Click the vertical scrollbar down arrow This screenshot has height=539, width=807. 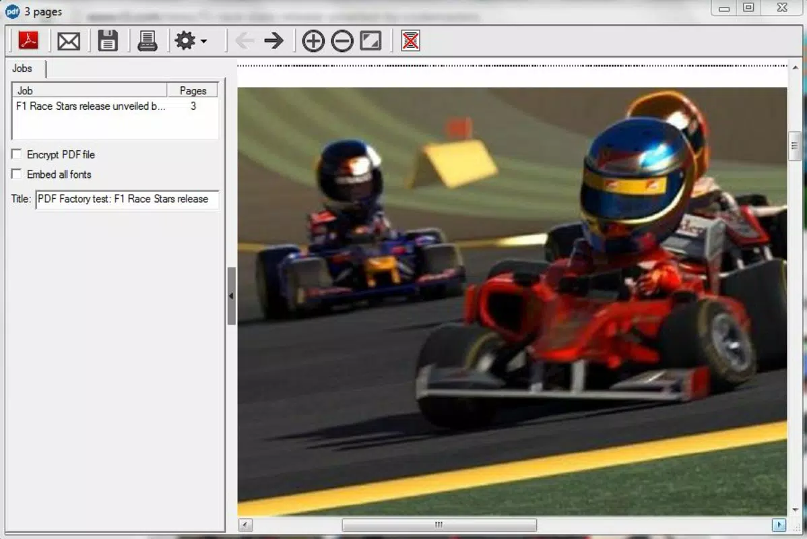coord(795,509)
